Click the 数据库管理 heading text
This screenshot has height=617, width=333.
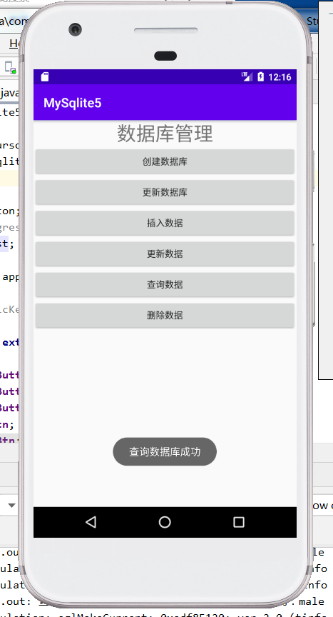[x=165, y=134]
